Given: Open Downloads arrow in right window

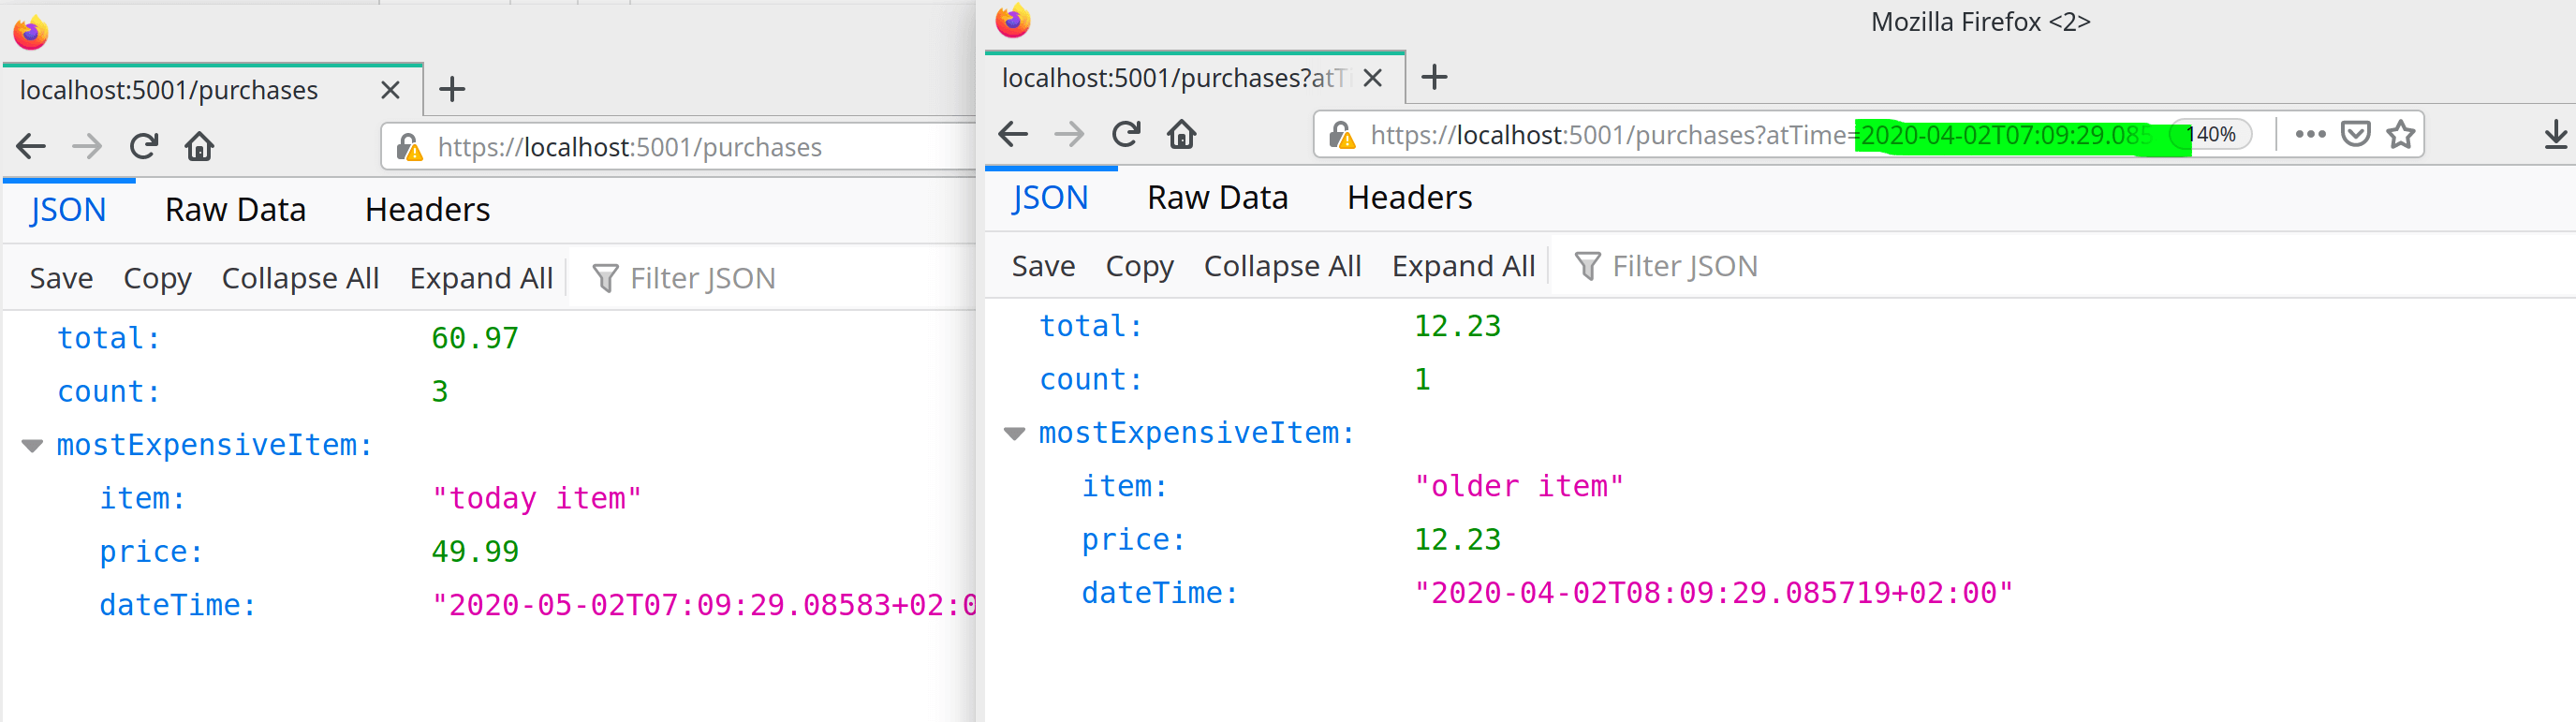Looking at the screenshot, I should click(2555, 134).
